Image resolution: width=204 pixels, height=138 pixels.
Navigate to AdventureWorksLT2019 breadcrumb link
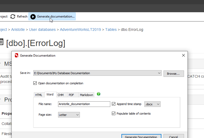[80, 30]
